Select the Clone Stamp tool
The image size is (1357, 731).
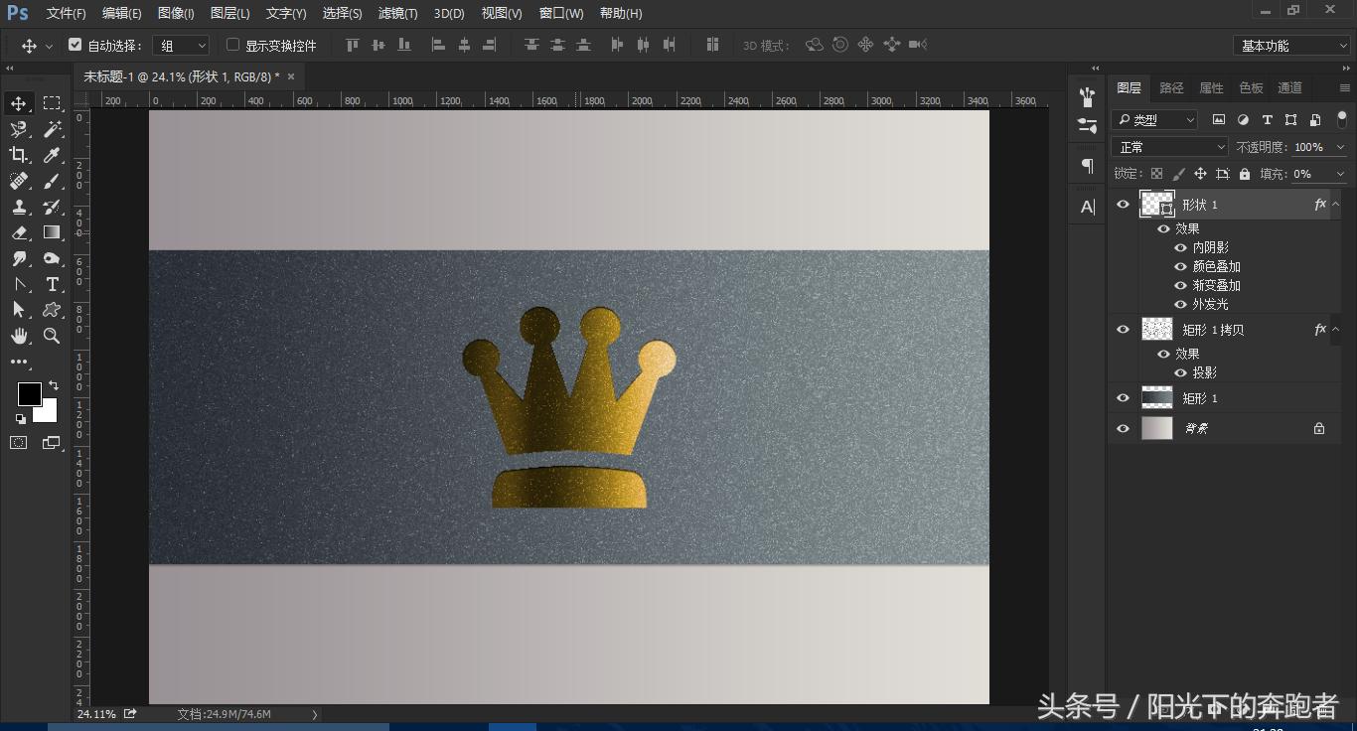(19, 207)
